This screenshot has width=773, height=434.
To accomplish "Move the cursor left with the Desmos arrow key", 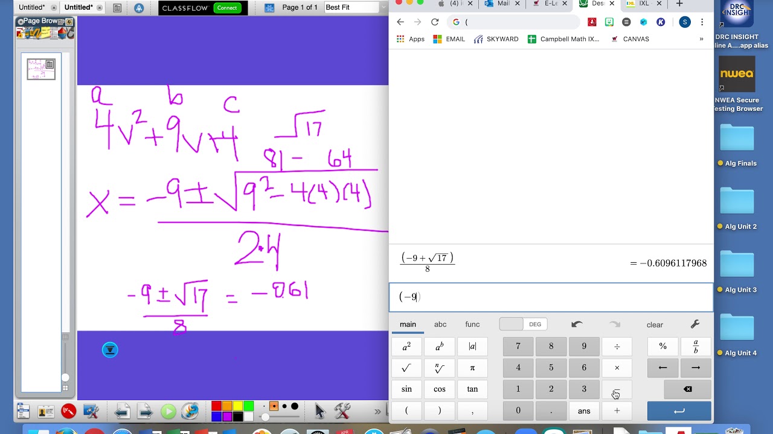I will pyautogui.click(x=662, y=368).
